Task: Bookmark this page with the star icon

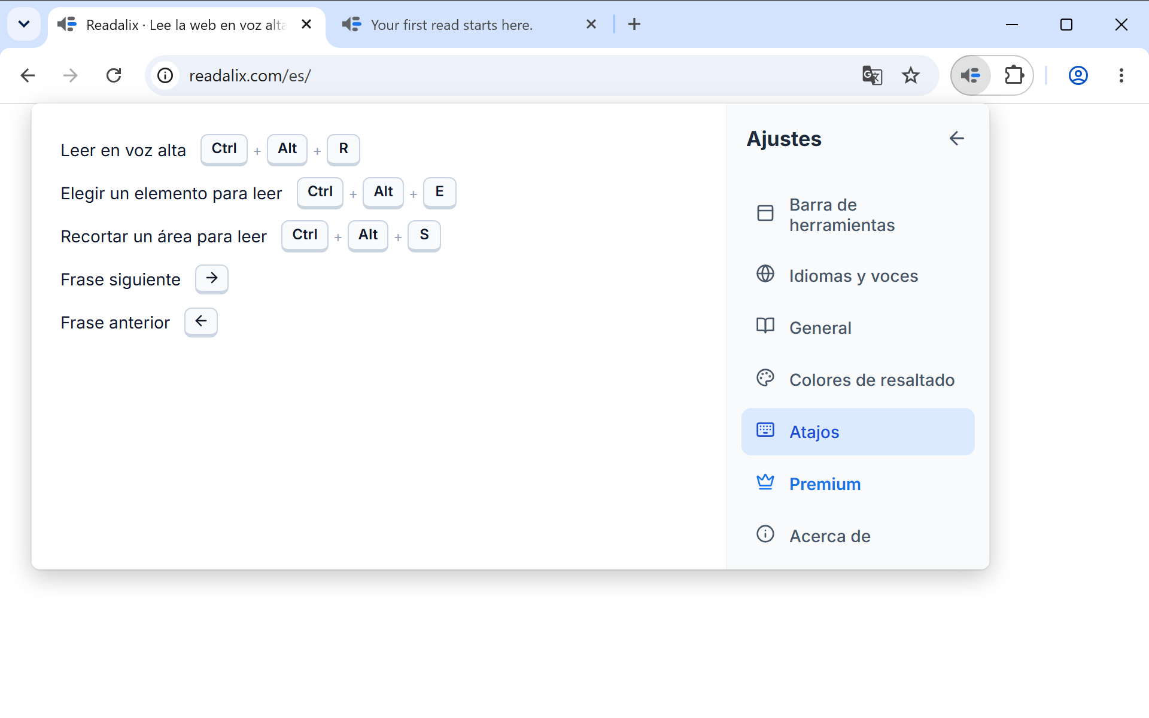Action: click(911, 75)
